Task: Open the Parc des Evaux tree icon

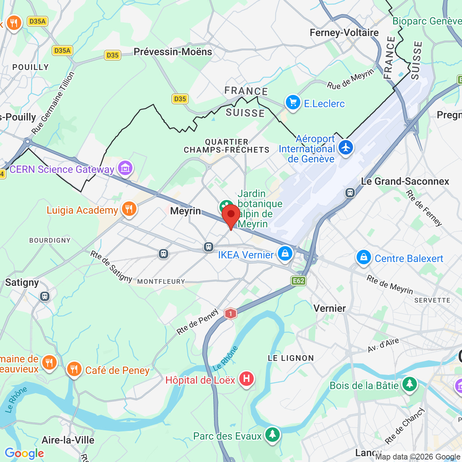Action: coord(273,435)
